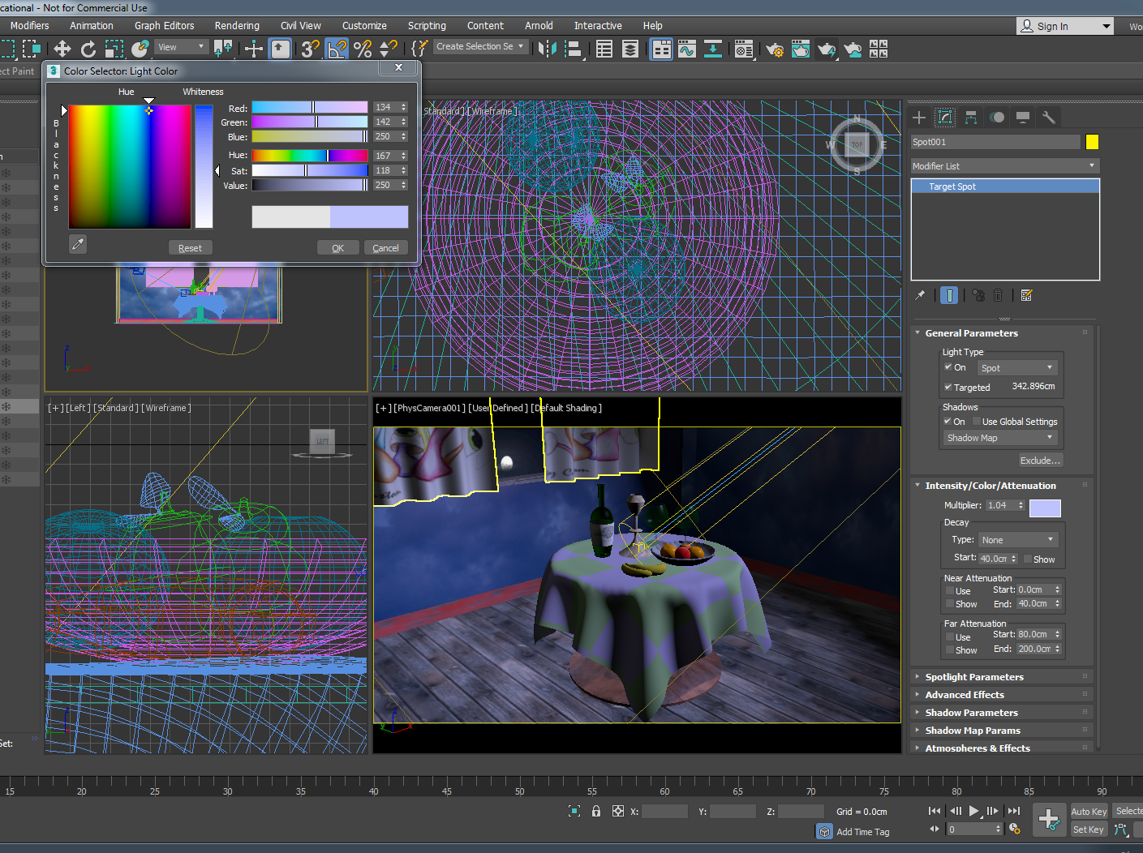Click the Rotate tool icon
The image size is (1143, 853).
click(x=88, y=49)
